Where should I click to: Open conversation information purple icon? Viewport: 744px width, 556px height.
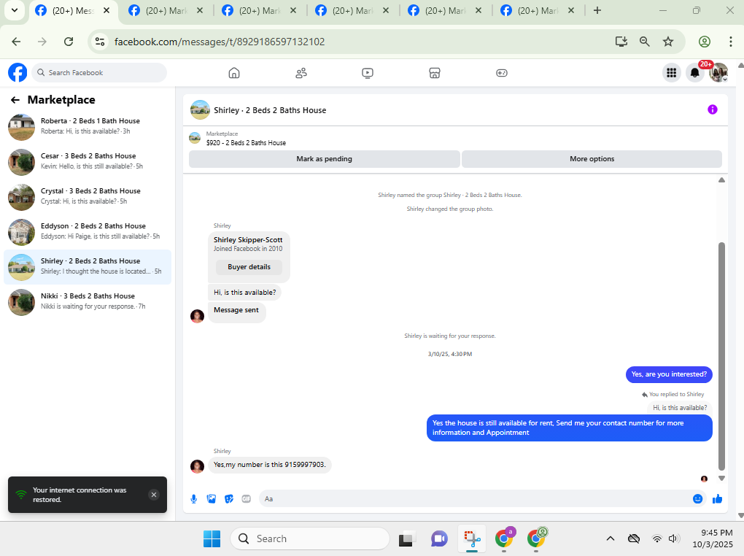click(x=712, y=109)
